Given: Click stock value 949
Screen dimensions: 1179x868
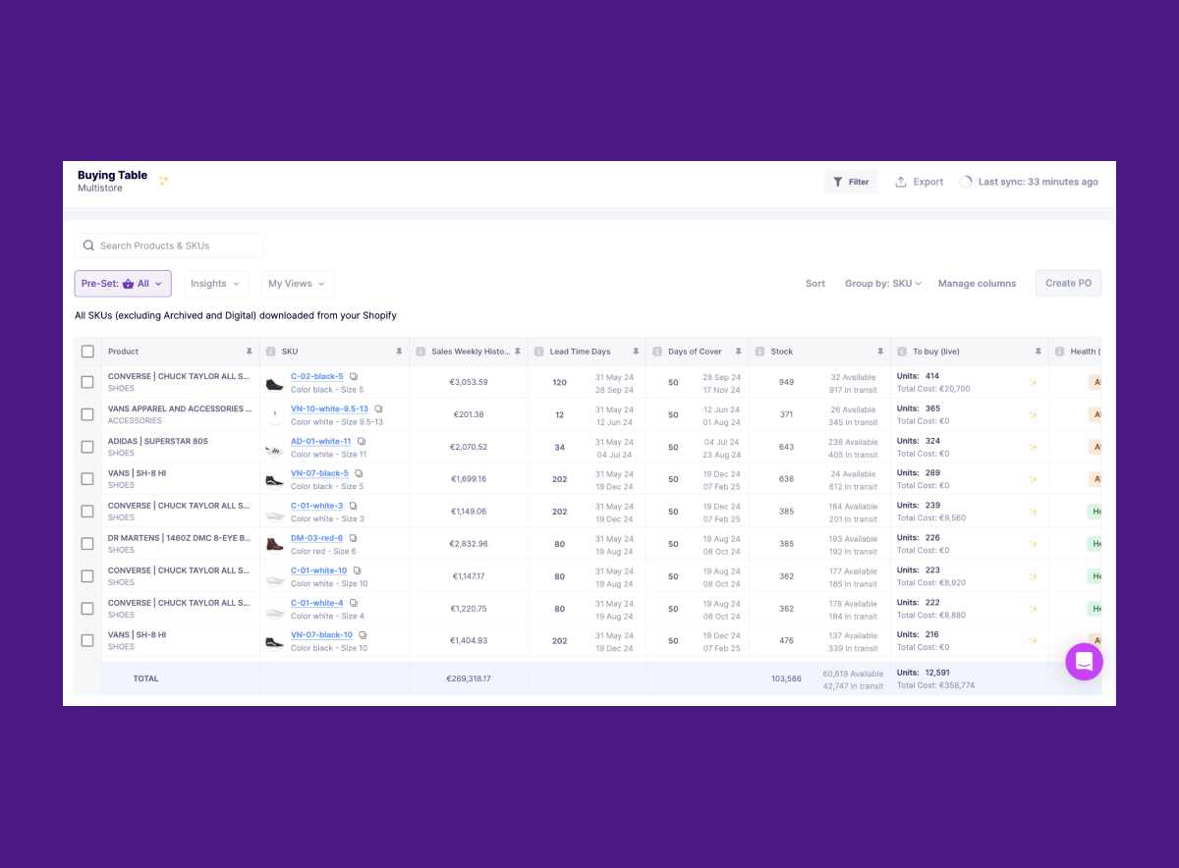Looking at the screenshot, I should coord(786,382).
